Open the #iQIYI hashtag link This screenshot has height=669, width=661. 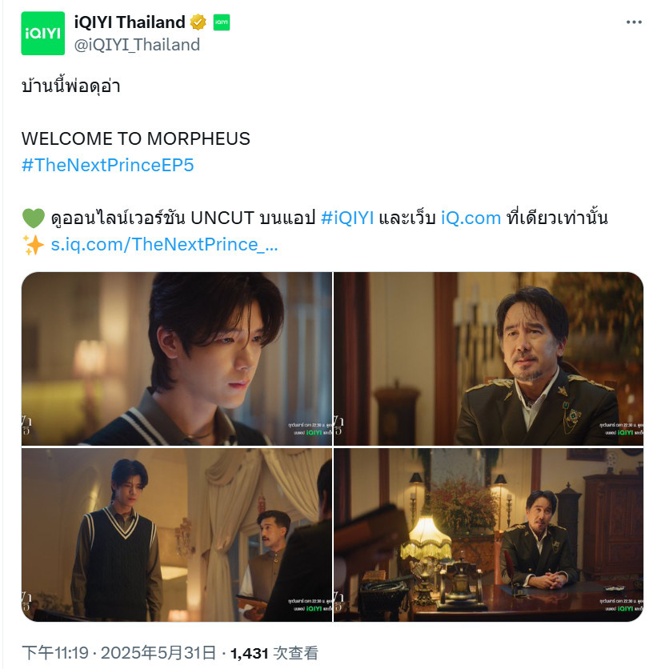347,218
